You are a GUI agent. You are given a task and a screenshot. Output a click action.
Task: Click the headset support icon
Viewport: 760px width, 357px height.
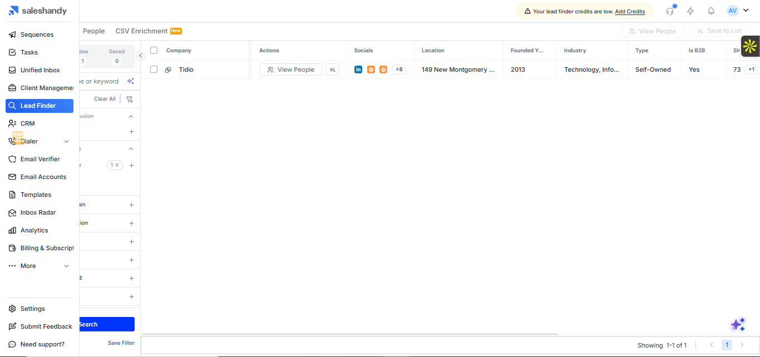(670, 11)
